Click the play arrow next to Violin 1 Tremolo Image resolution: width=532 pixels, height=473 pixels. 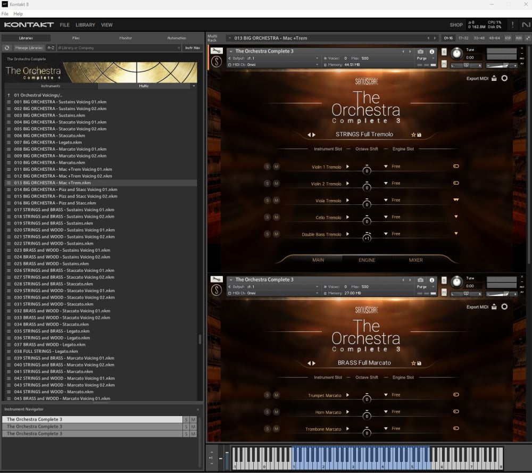point(347,167)
